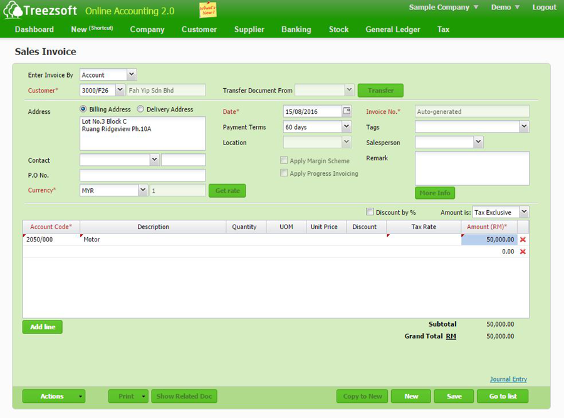
Task: Click the Fah Yip Sdn Bhd name field
Action: (166, 90)
